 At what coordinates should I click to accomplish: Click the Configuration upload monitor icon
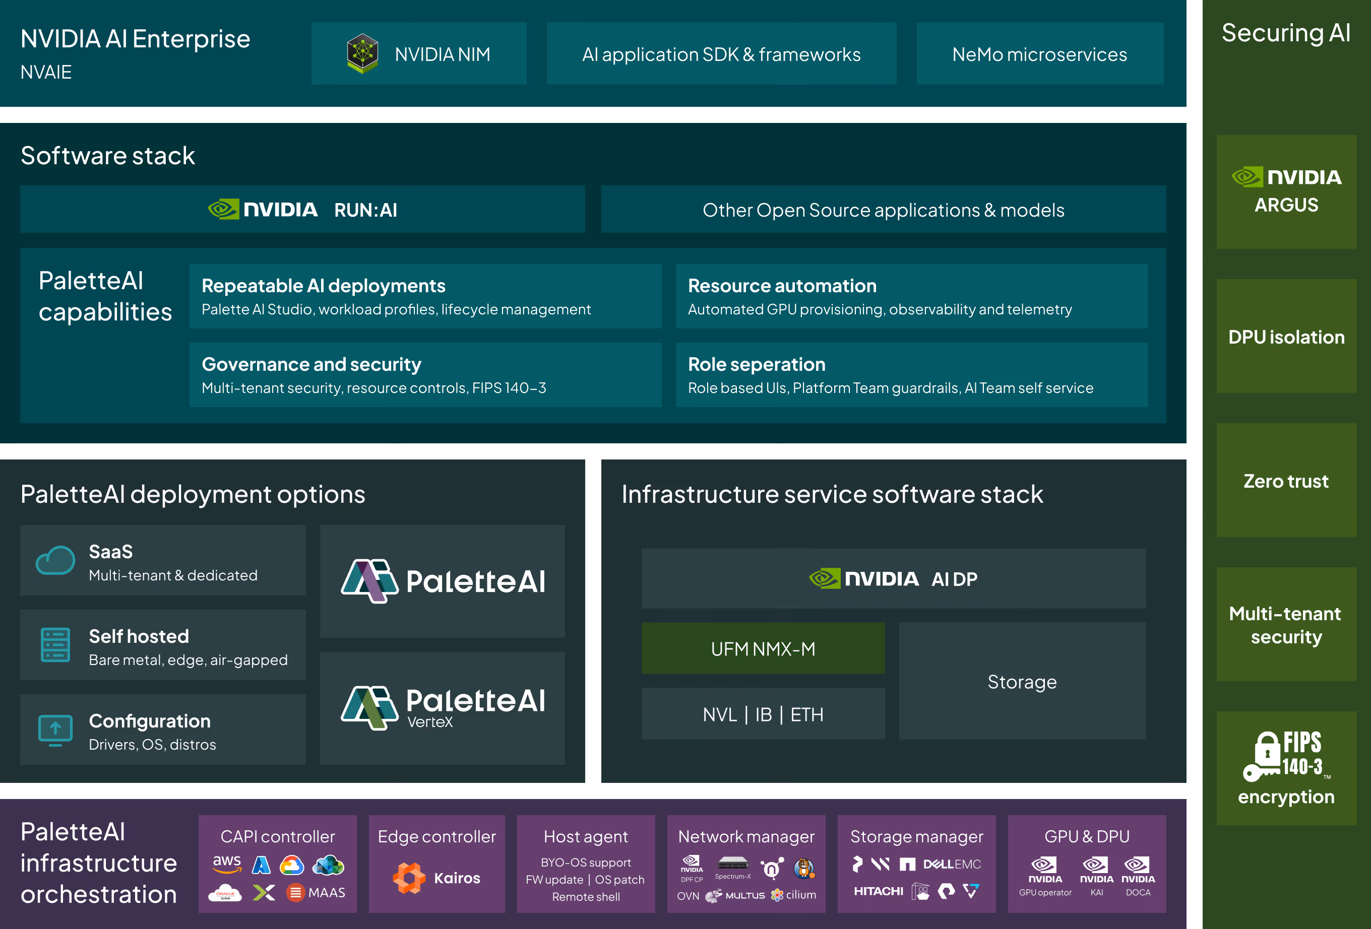pos(55,731)
